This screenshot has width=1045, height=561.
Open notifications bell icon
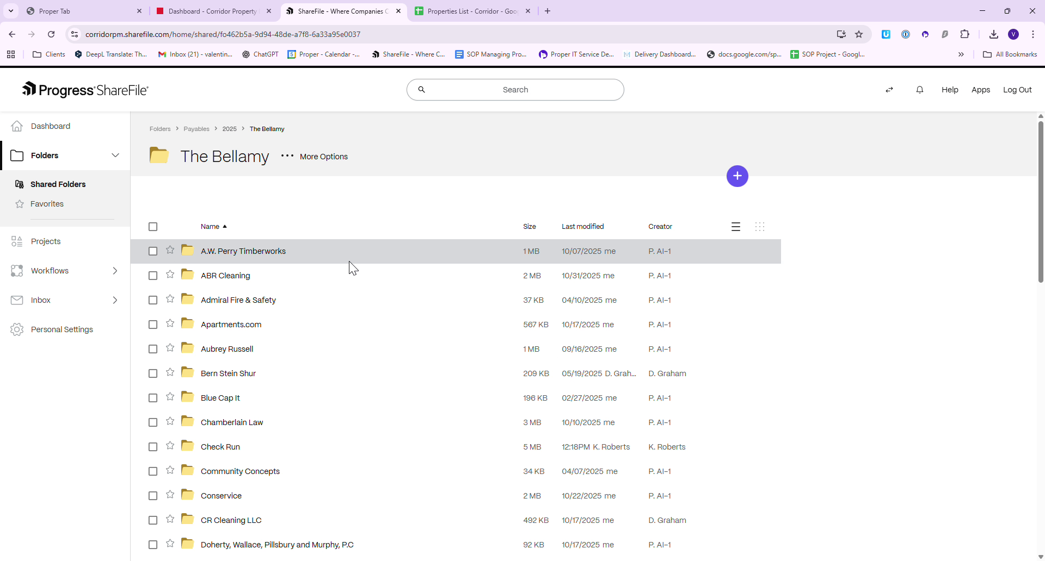(920, 90)
